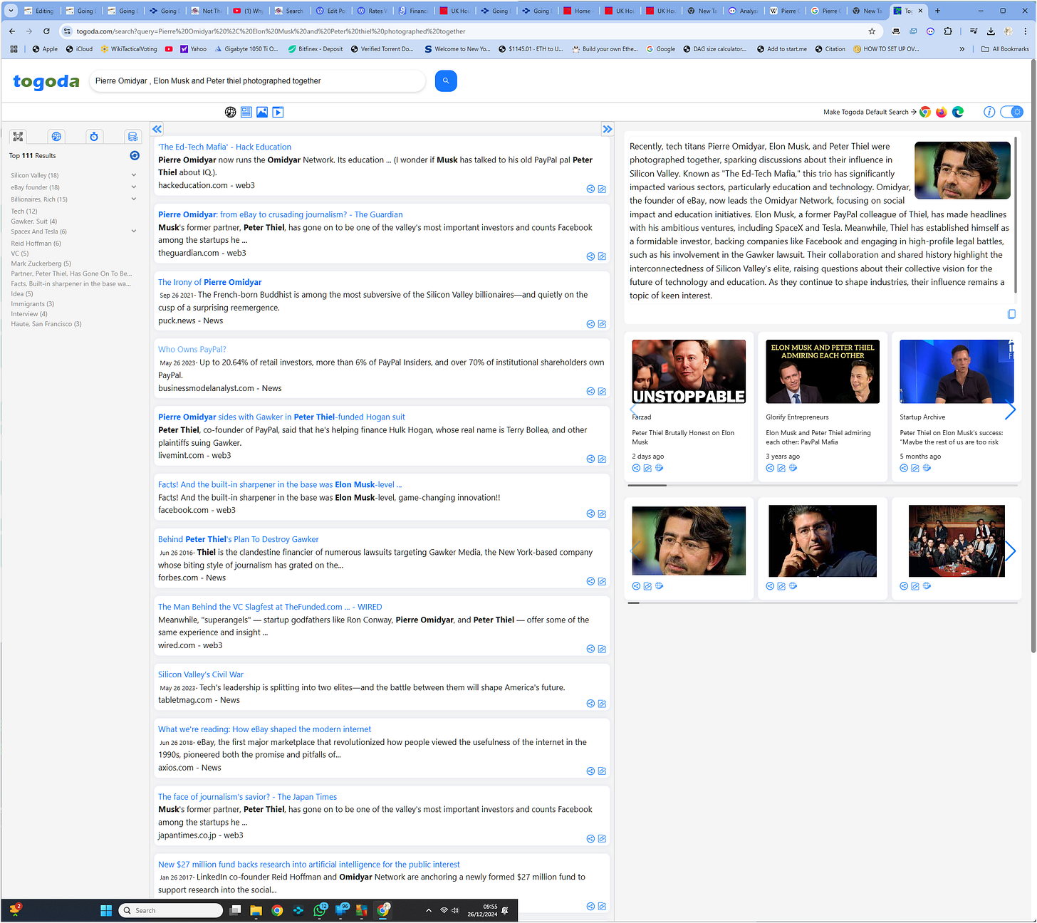Image resolution: width=1037 pixels, height=923 pixels.
Task: Set Togoda default in Chrome icon
Action: (x=925, y=112)
